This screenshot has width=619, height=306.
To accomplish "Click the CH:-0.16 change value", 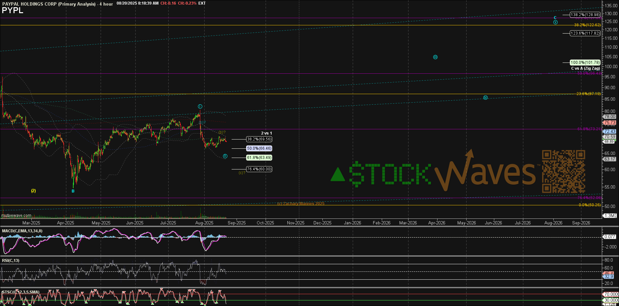I will [x=168, y=3].
